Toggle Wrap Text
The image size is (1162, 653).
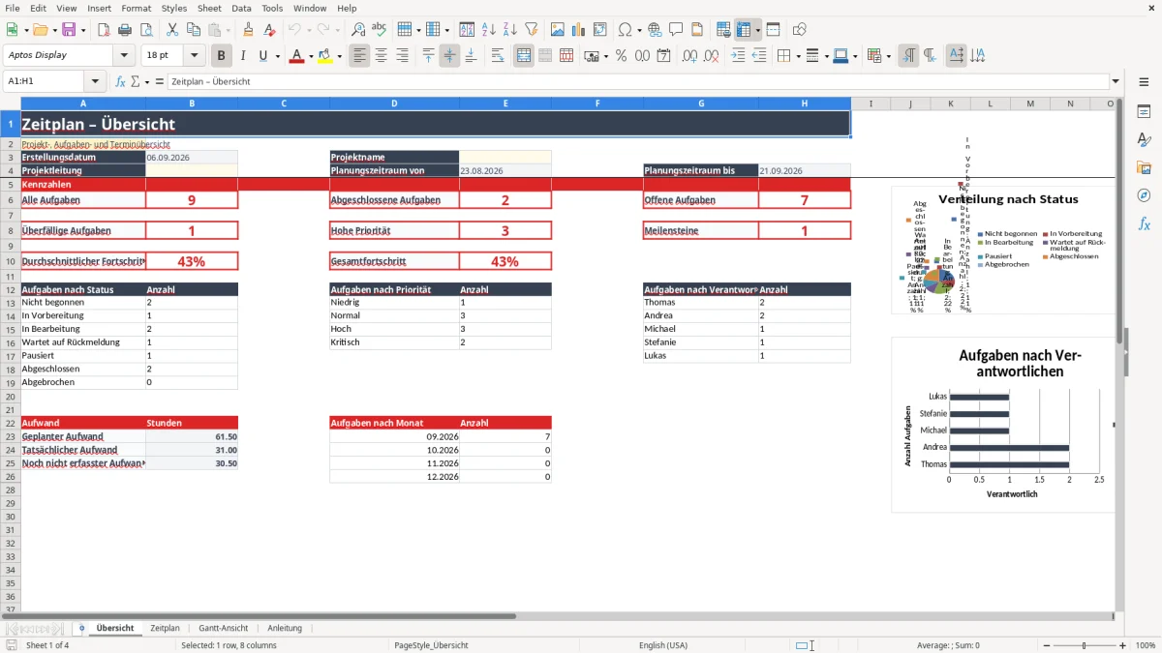click(498, 56)
